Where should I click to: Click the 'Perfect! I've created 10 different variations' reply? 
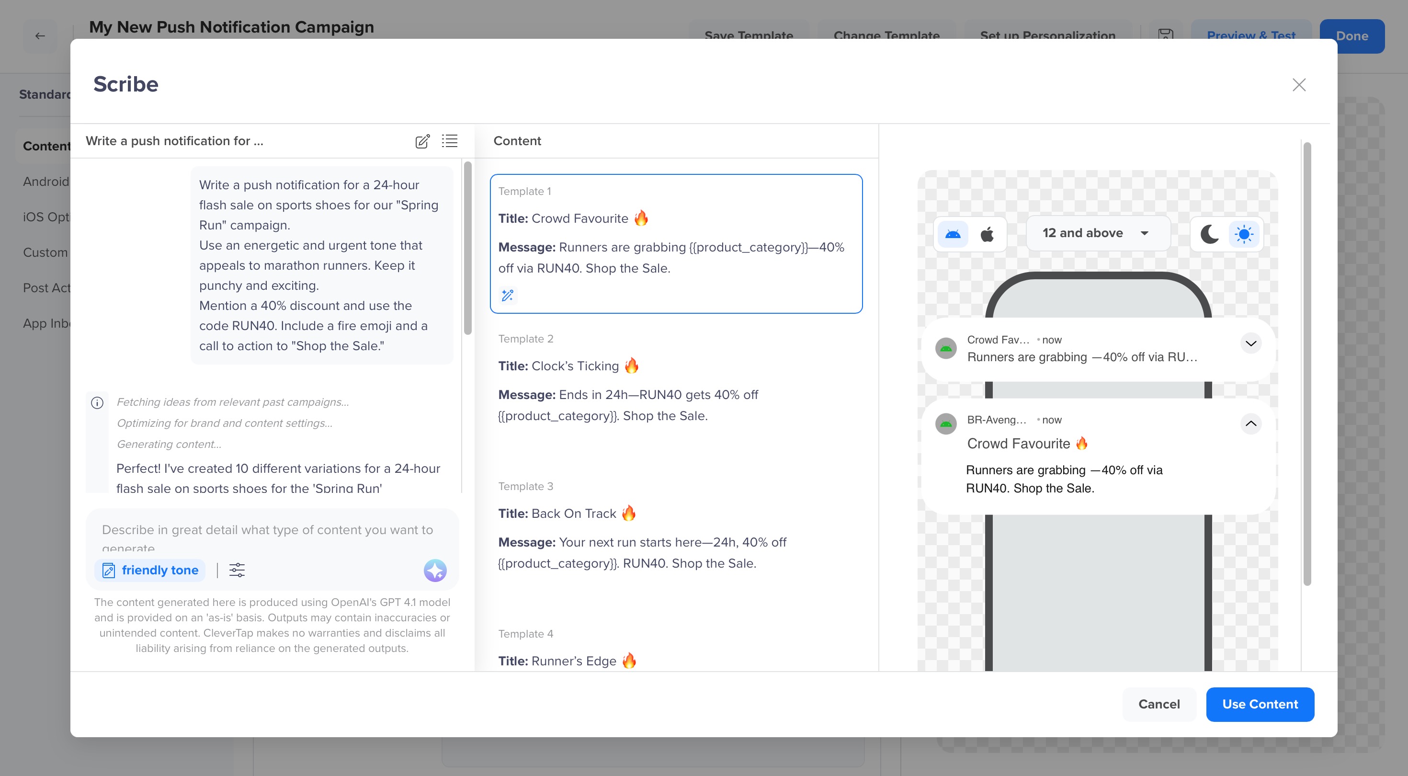[x=278, y=478]
